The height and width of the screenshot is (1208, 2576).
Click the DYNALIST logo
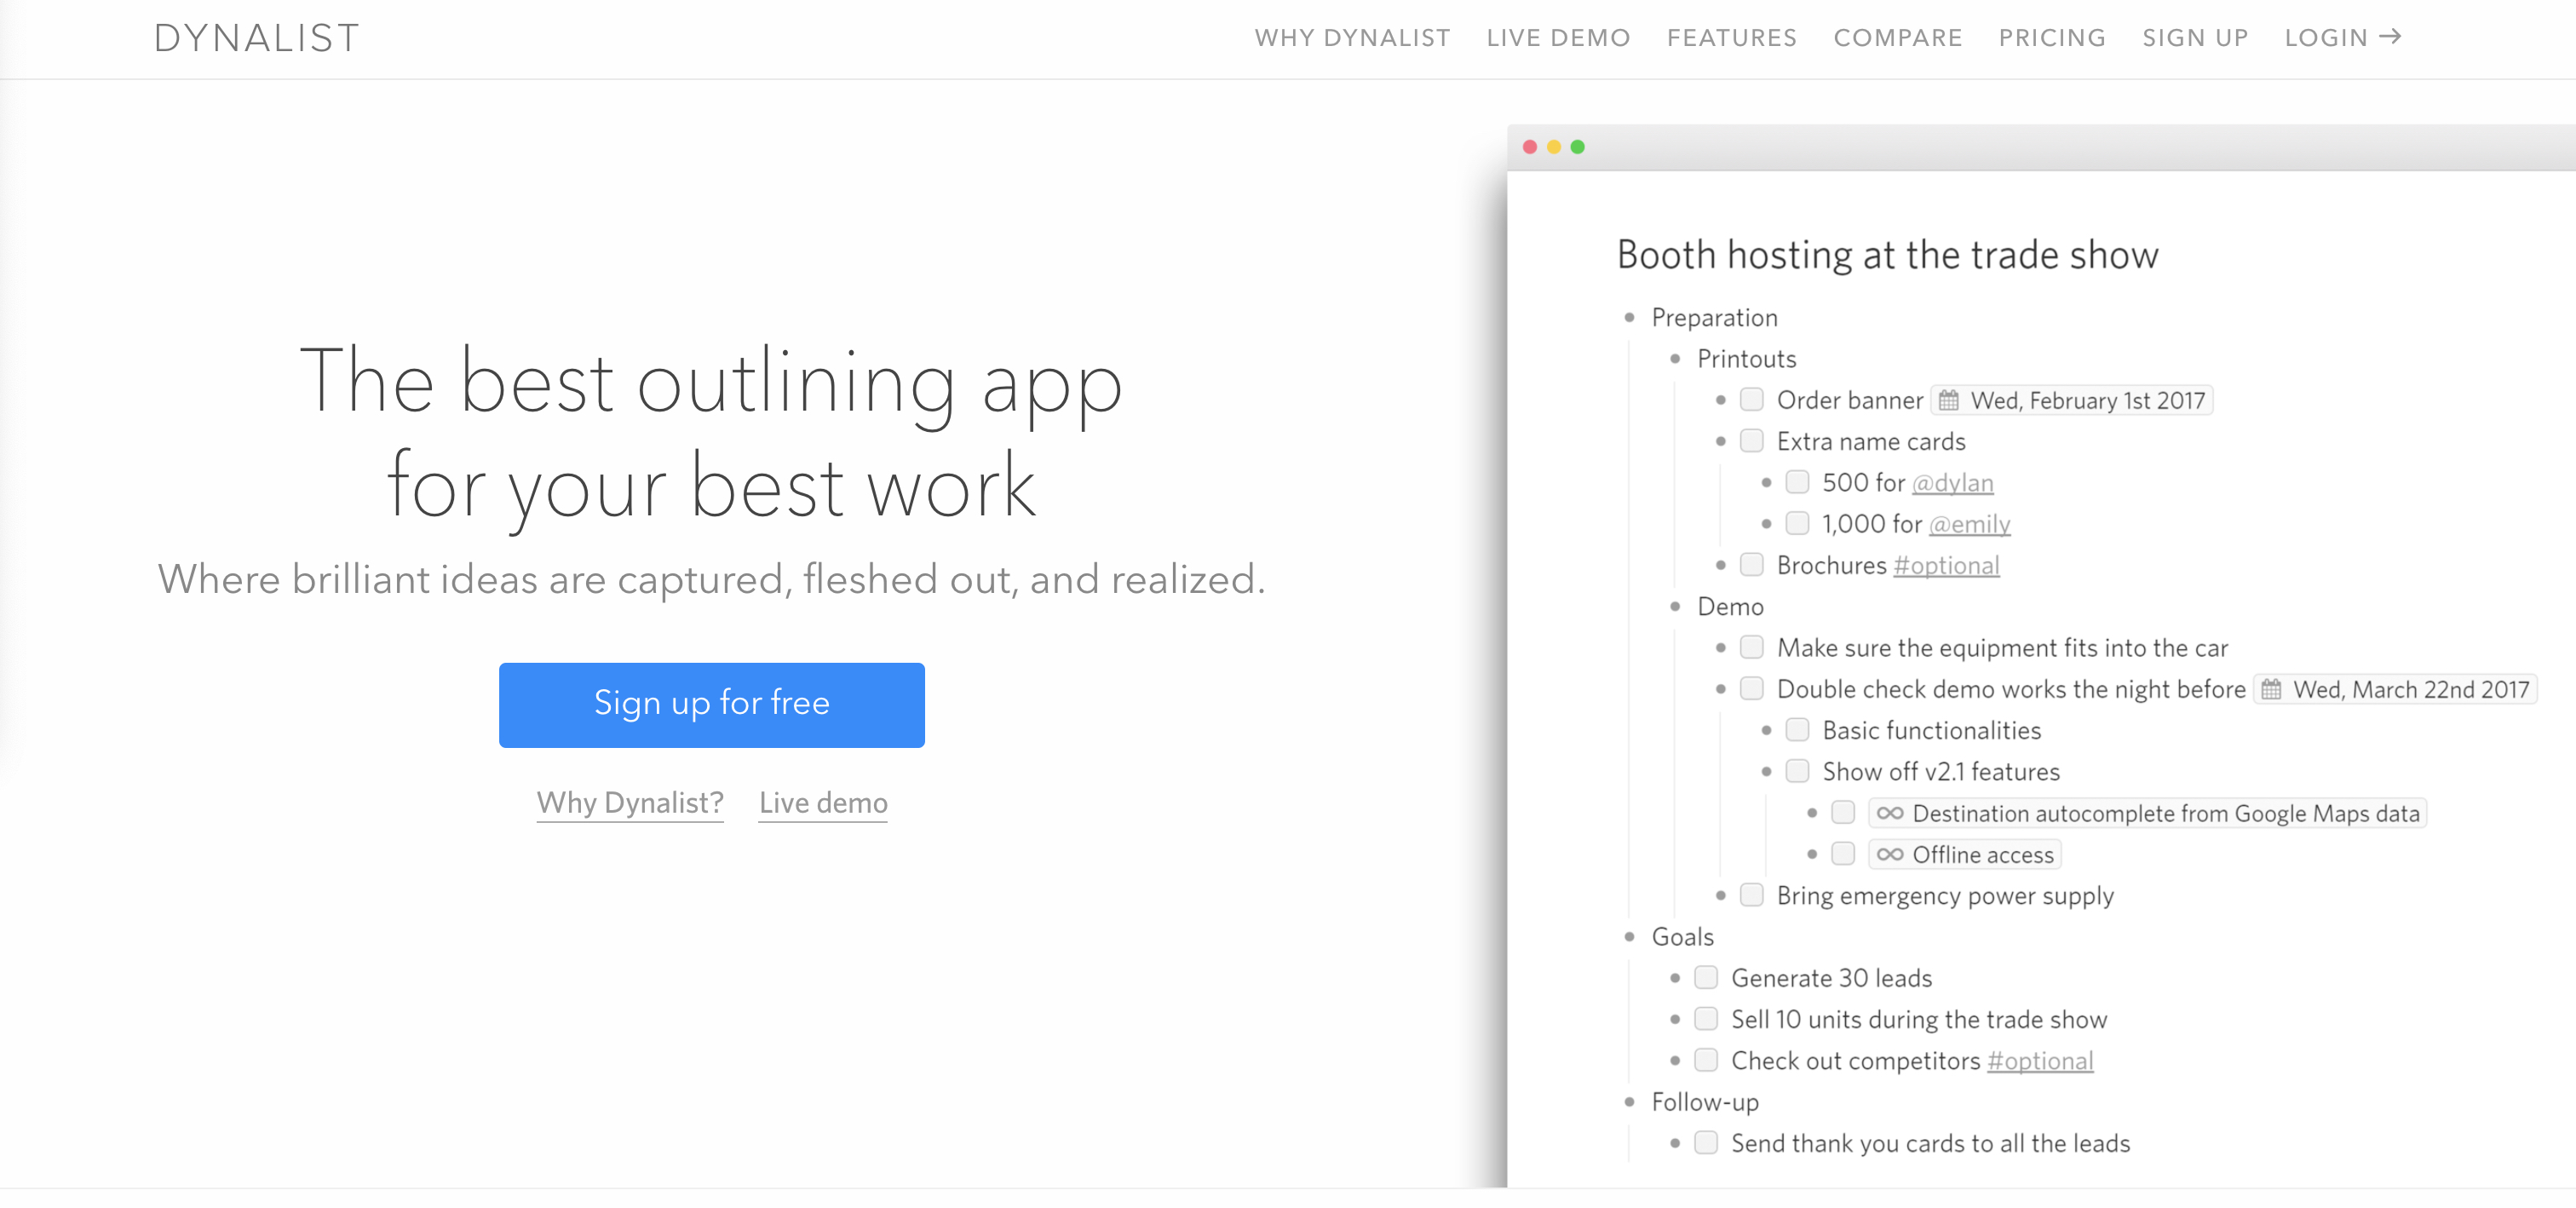(x=257, y=38)
